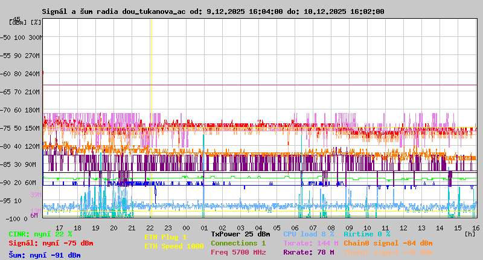Select the Rxrate 78 M legend entry
483x260 pixels.
[x=309, y=252]
